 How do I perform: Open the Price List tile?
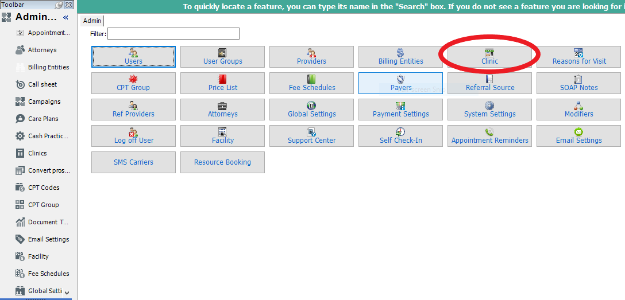pos(222,83)
